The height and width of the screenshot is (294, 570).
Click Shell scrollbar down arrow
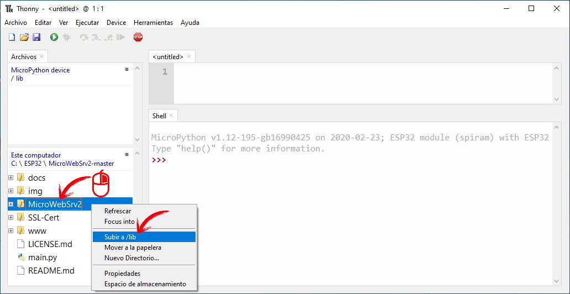tap(557, 281)
